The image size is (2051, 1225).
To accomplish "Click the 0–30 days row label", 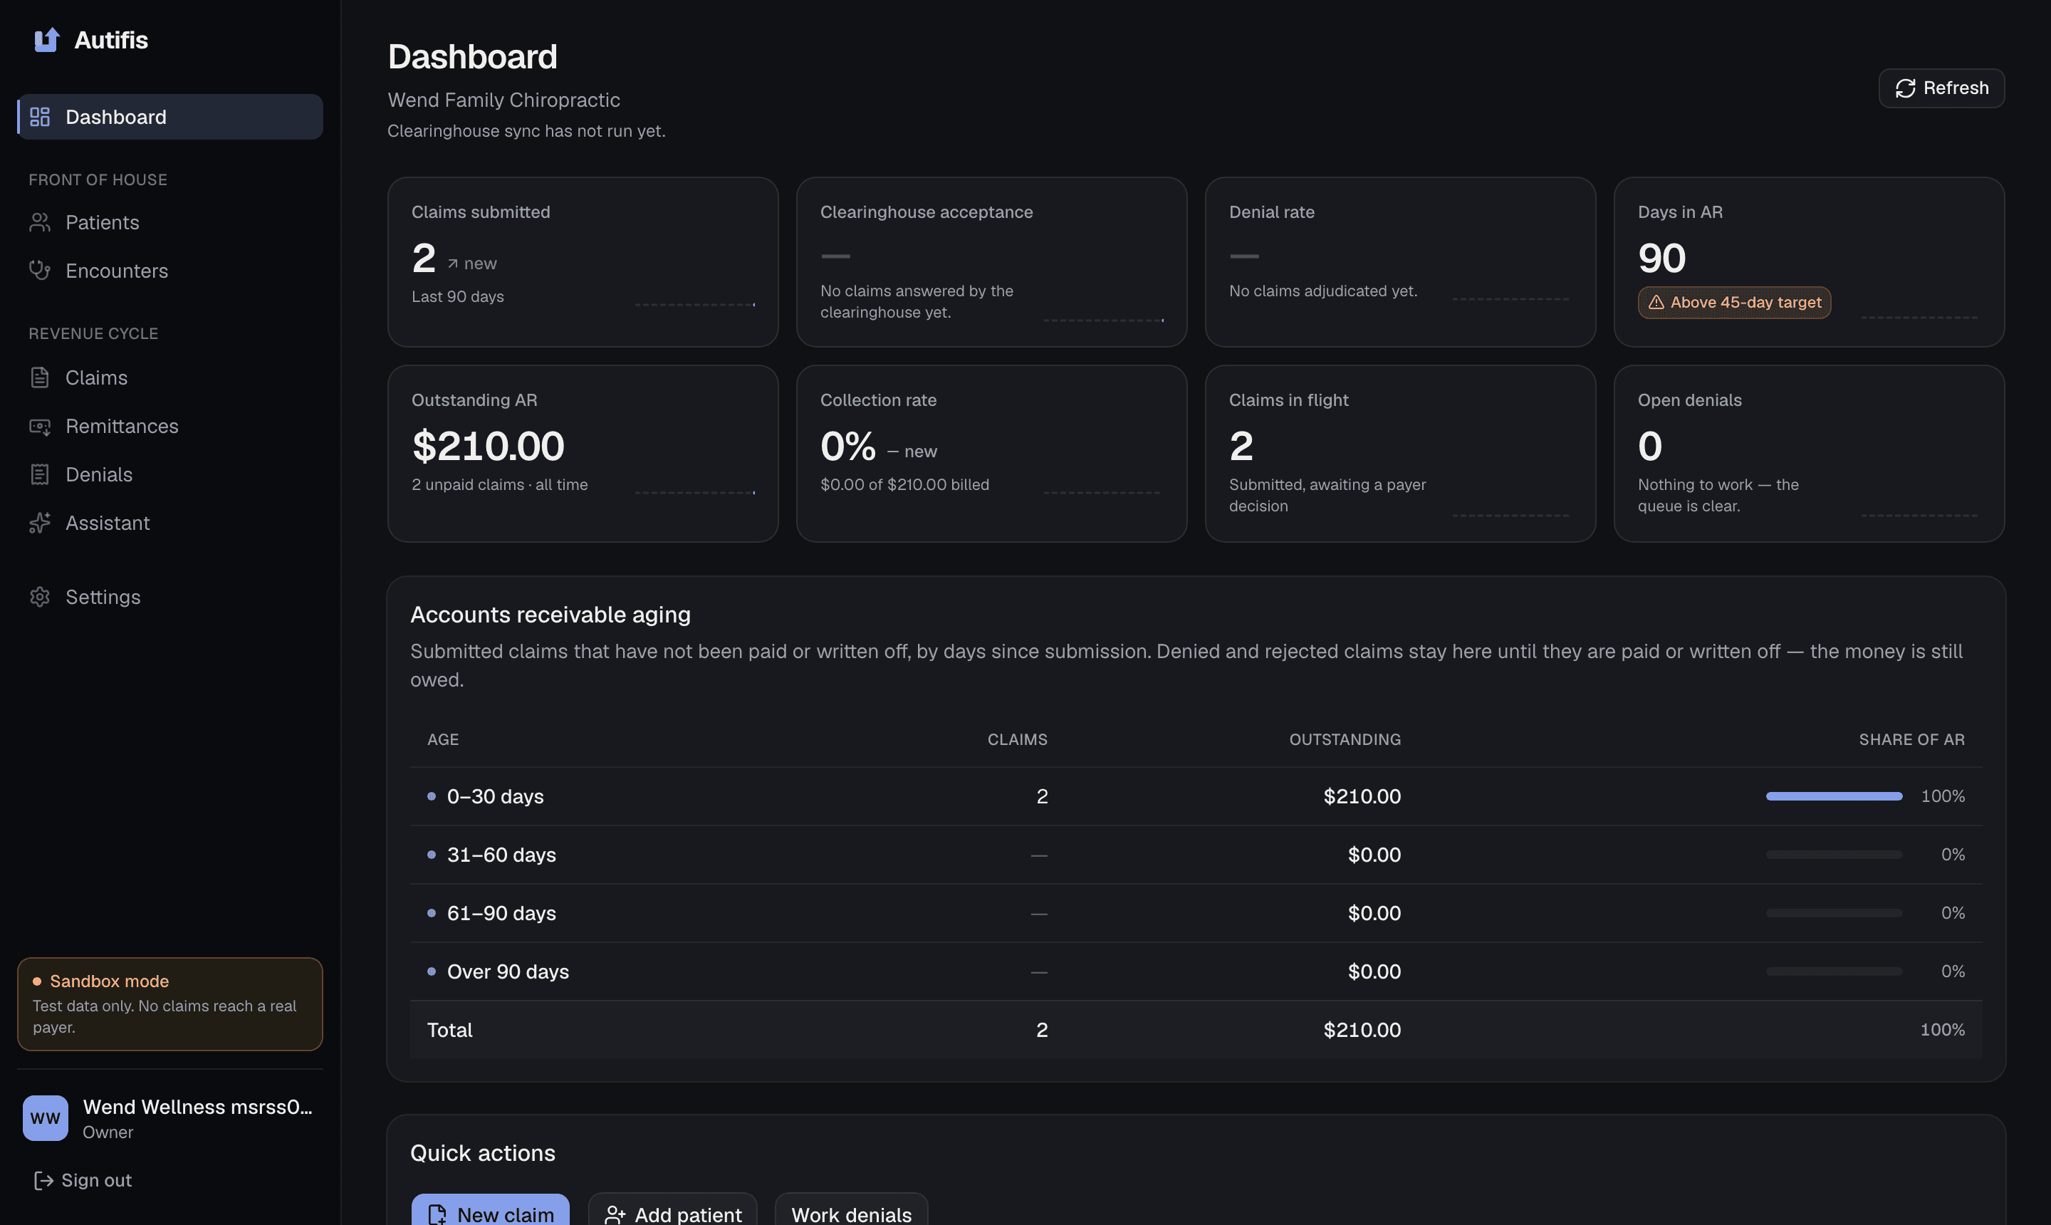I will click(495, 796).
